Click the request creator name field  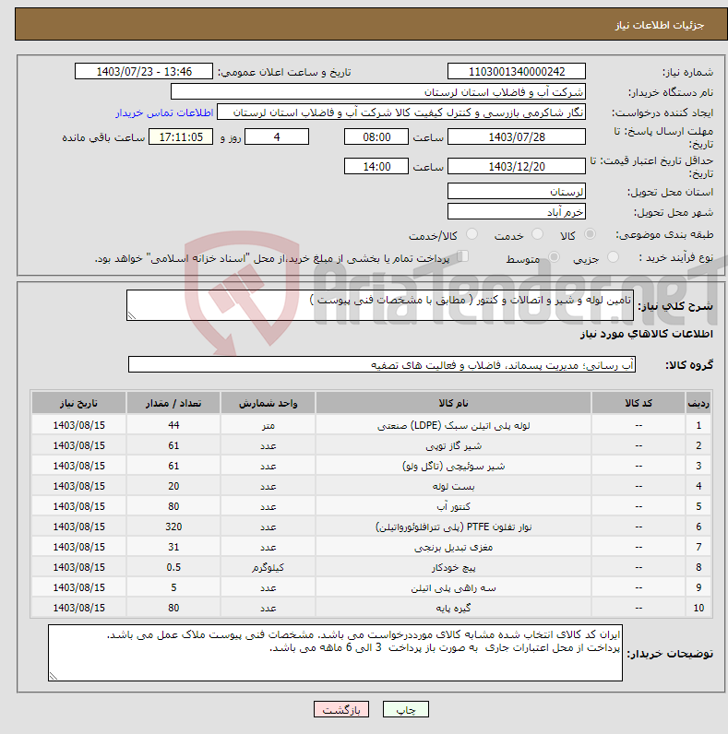pyautogui.click(x=401, y=112)
